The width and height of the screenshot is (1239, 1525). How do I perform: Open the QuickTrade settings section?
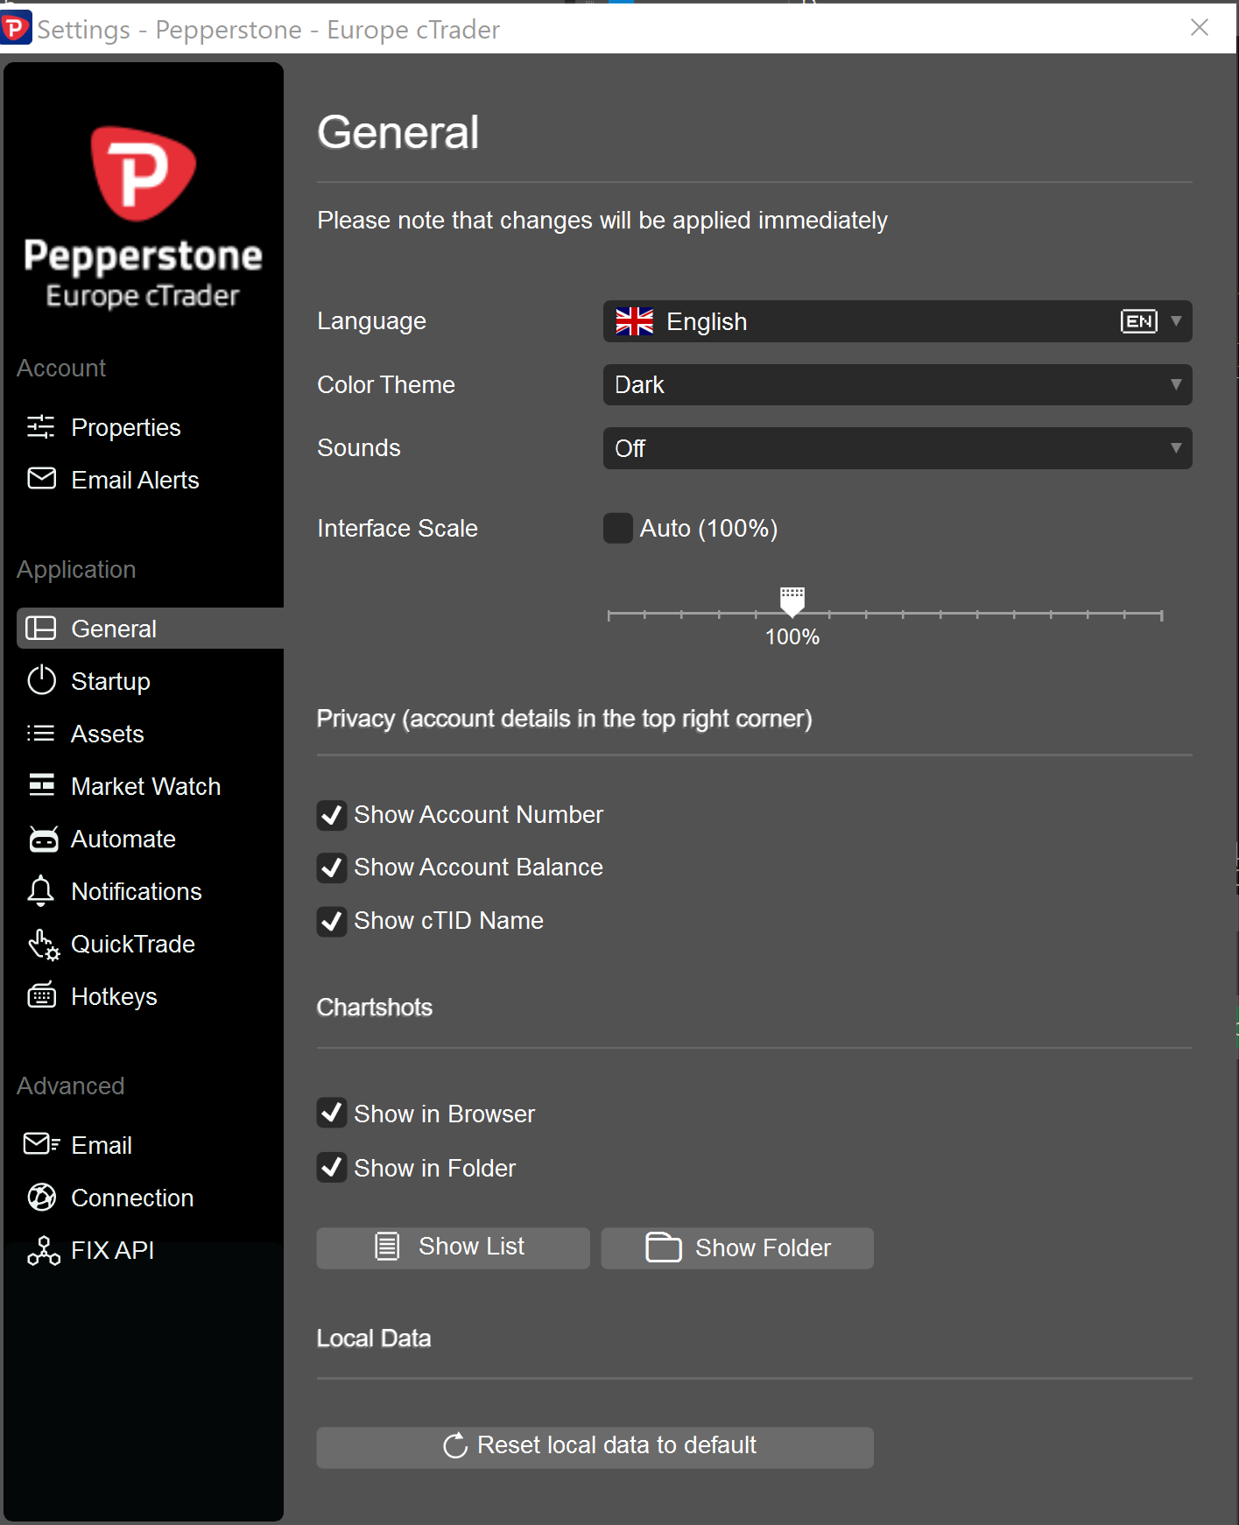[x=132, y=944]
